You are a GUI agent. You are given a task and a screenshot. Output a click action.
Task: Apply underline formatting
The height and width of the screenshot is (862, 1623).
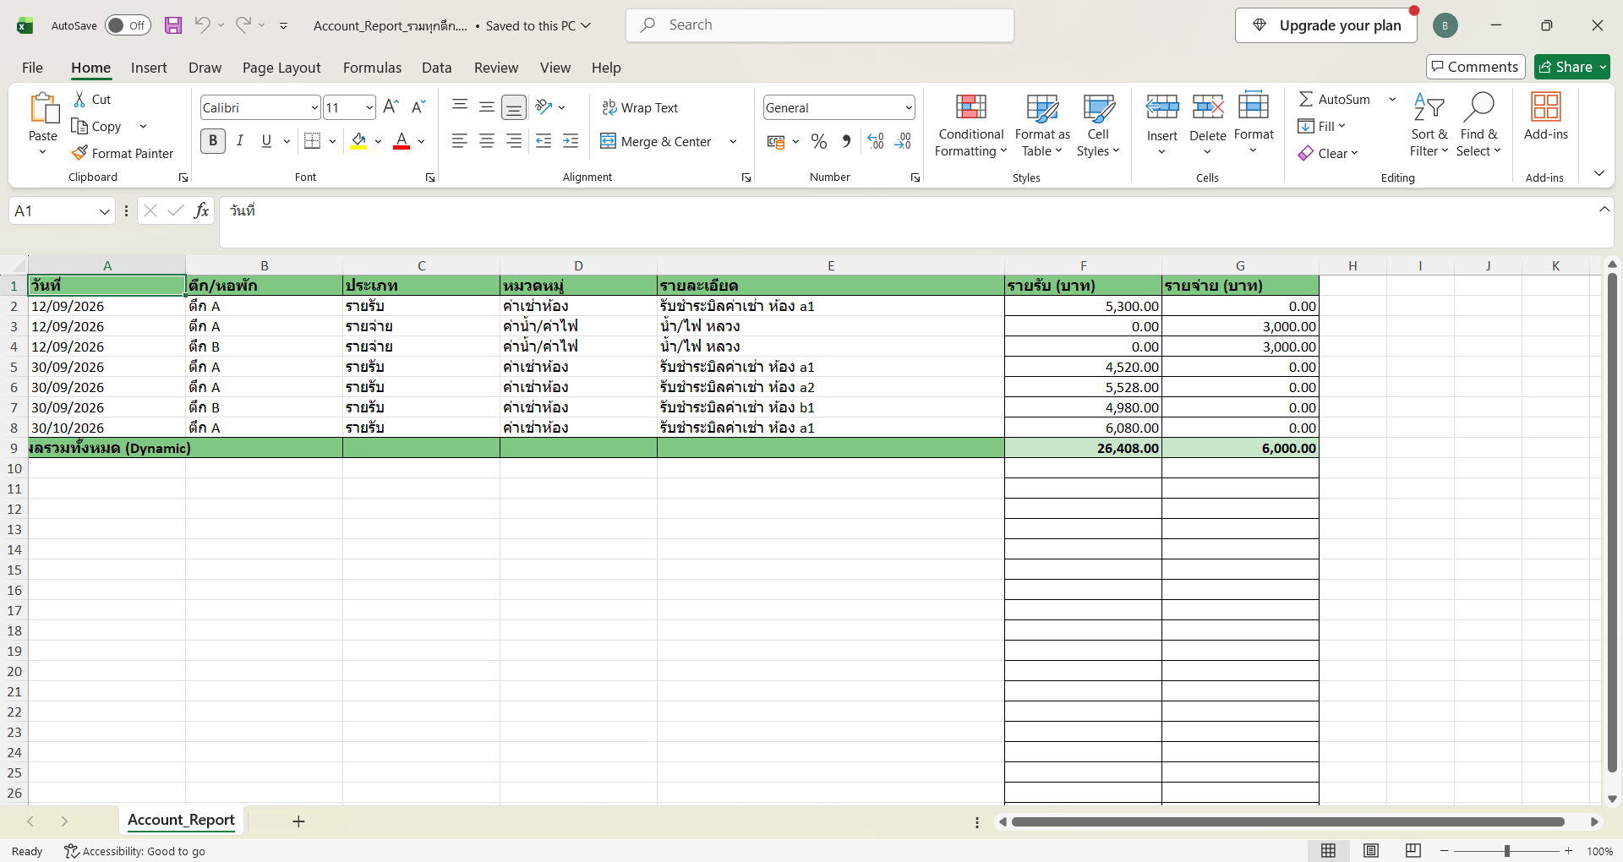pos(267,141)
